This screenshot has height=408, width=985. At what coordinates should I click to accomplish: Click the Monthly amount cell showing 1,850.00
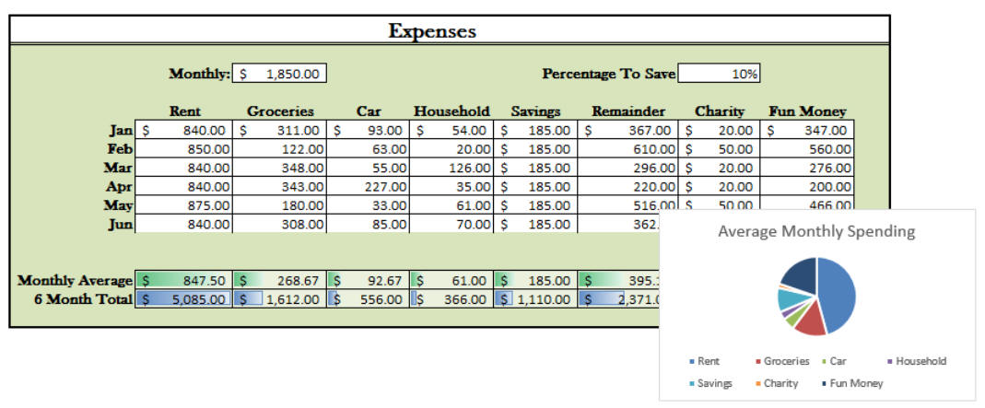point(281,74)
